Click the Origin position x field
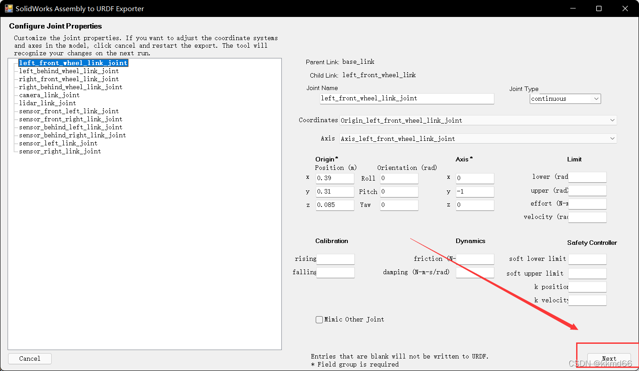The height and width of the screenshot is (371, 639). [335, 178]
